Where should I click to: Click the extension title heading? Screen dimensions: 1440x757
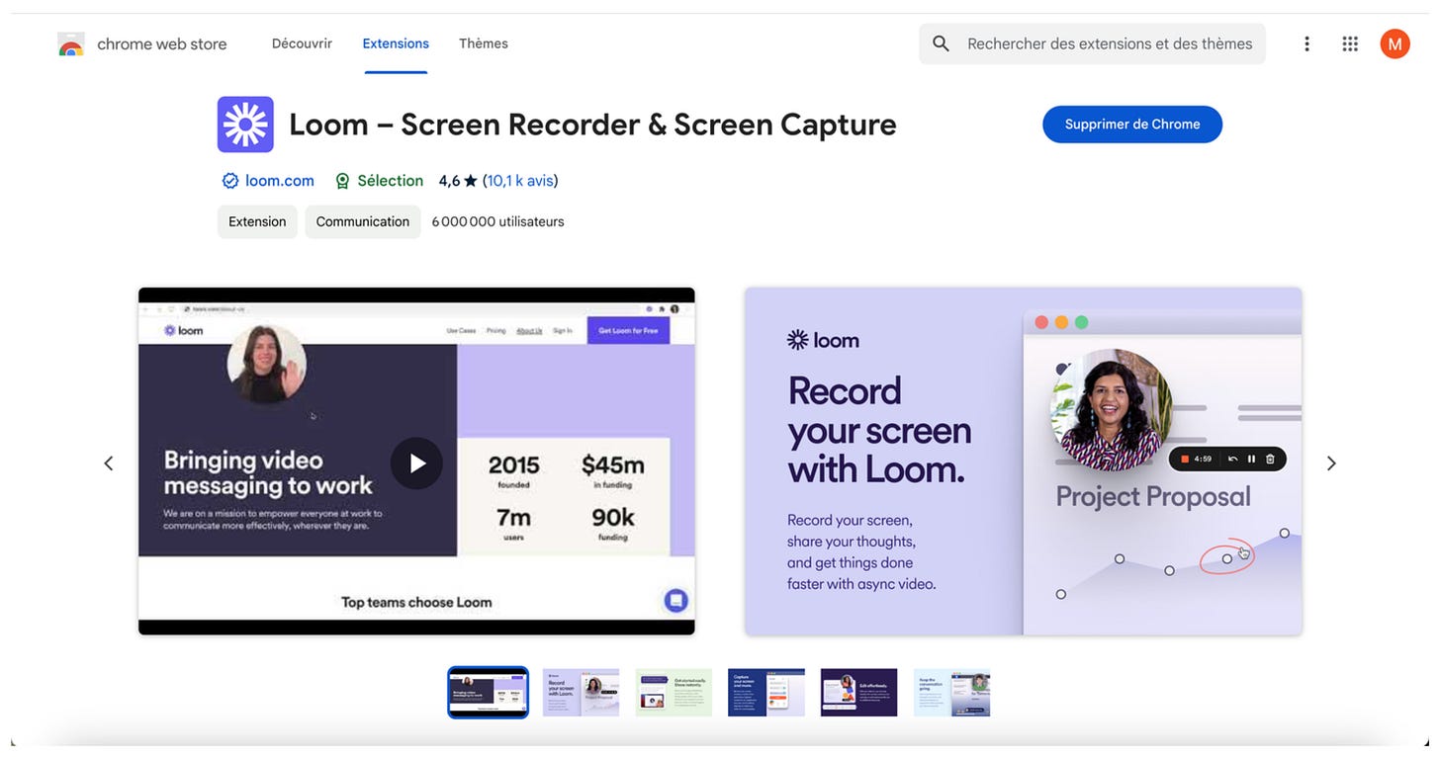592,125
